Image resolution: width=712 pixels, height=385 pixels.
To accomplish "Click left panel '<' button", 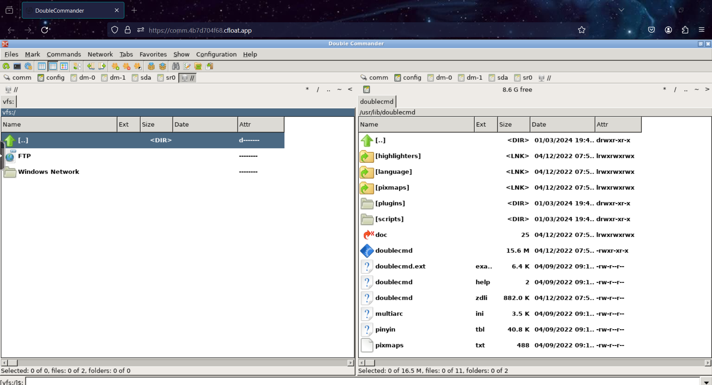I will click(350, 89).
